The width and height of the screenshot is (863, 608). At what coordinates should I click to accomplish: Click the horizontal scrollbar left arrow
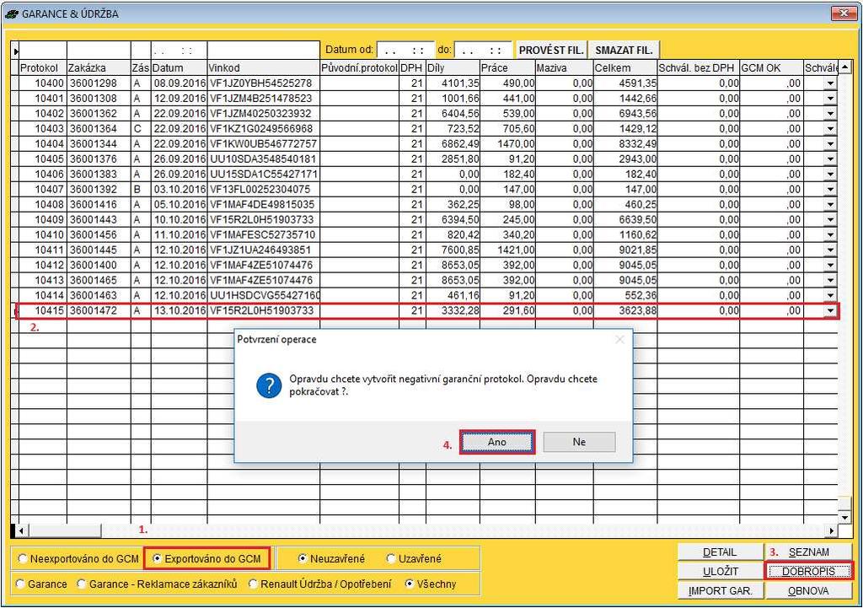(21, 531)
